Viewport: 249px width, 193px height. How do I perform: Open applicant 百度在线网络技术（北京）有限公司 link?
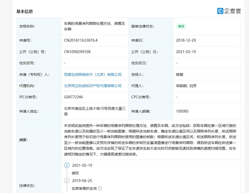coord(92,75)
